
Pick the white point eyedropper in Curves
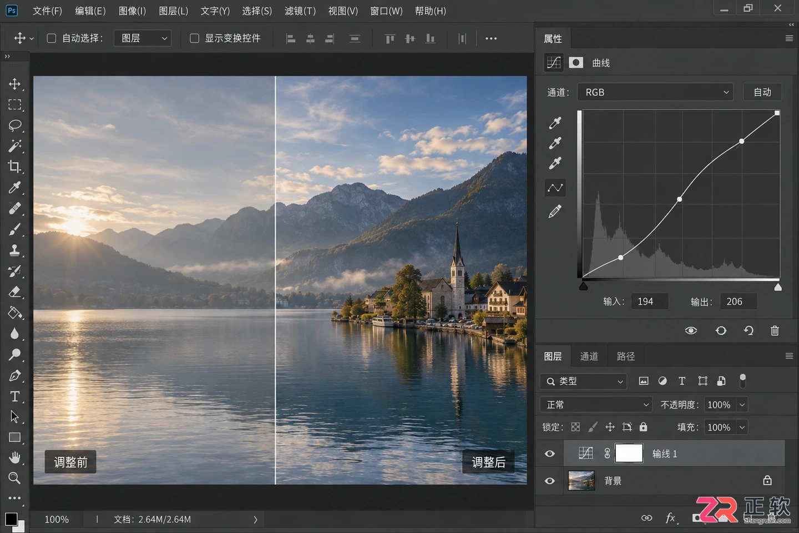[x=555, y=163]
